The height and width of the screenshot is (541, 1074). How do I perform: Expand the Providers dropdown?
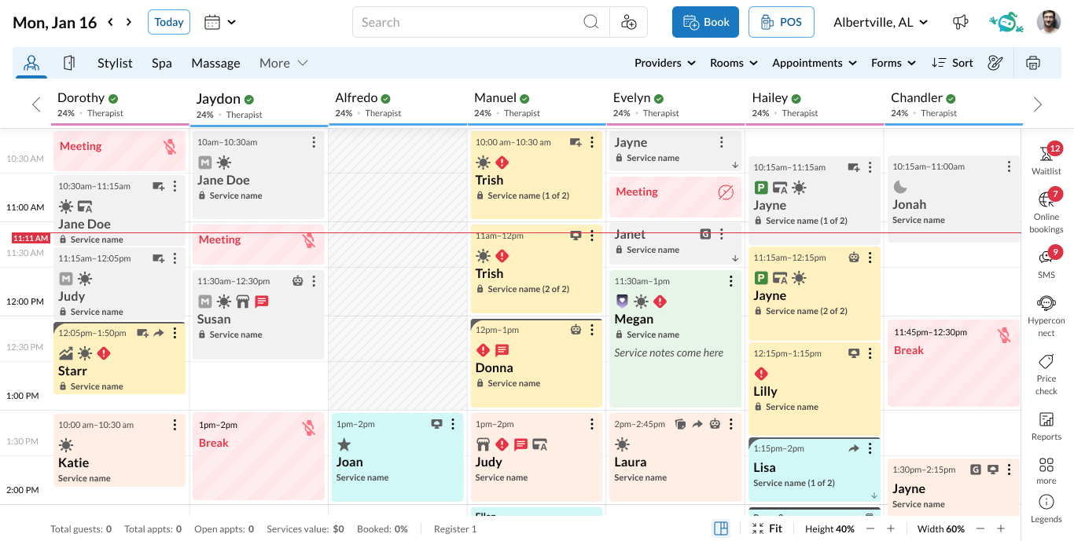pos(664,63)
